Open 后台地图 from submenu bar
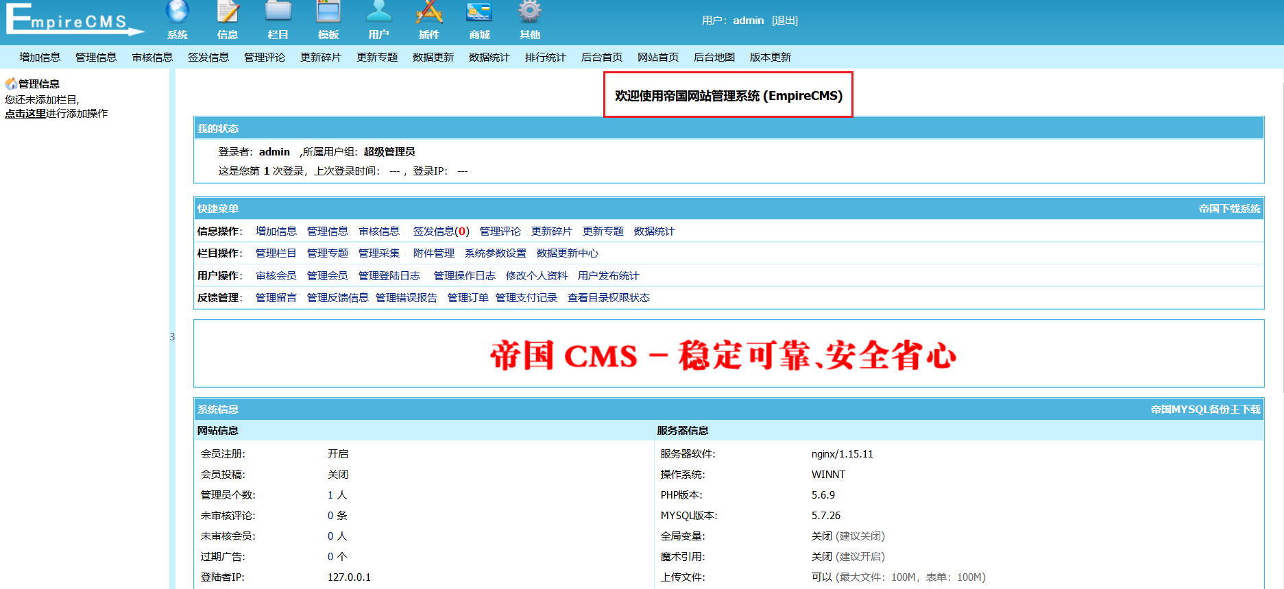Image resolution: width=1284 pixels, height=589 pixels. pyautogui.click(x=714, y=57)
